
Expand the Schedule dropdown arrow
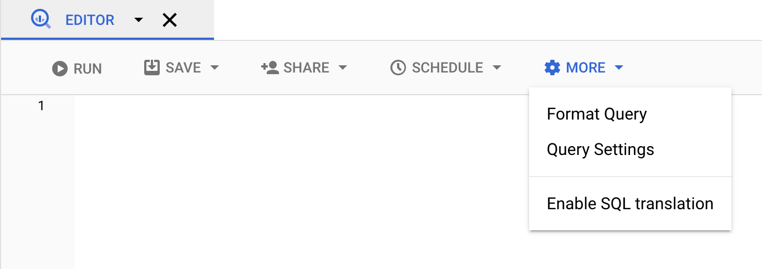click(497, 68)
